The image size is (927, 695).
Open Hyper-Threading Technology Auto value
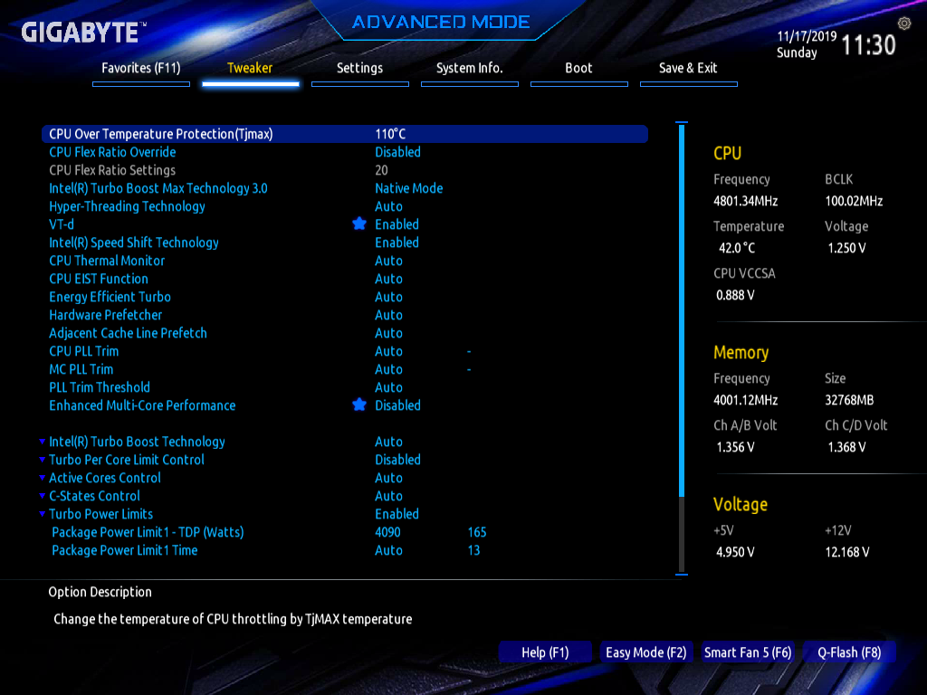point(388,206)
